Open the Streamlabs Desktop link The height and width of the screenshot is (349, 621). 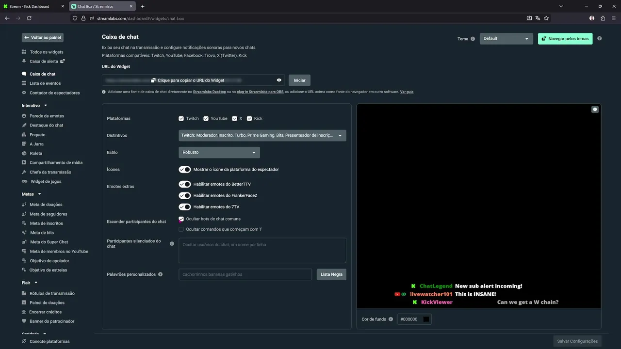click(210, 92)
